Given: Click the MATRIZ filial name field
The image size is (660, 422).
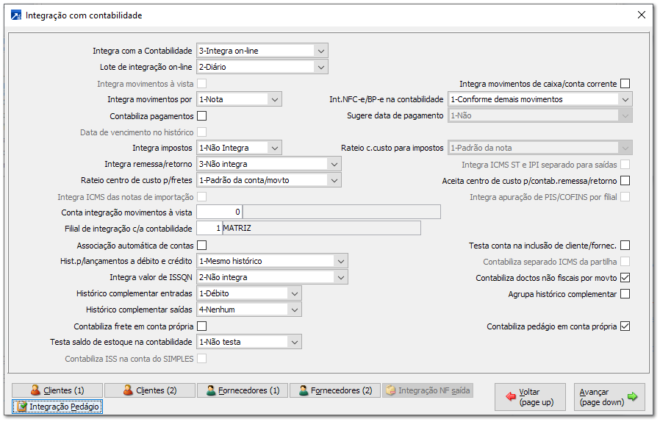Looking at the screenshot, I should click(322, 228).
